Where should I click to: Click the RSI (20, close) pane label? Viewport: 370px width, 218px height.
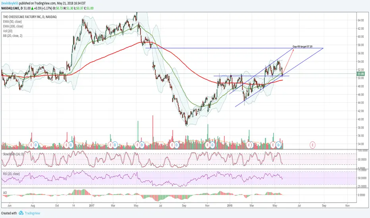click(12, 174)
